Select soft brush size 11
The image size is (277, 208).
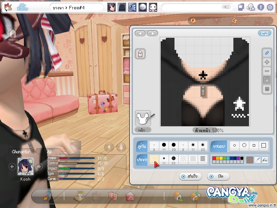tap(193, 146)
